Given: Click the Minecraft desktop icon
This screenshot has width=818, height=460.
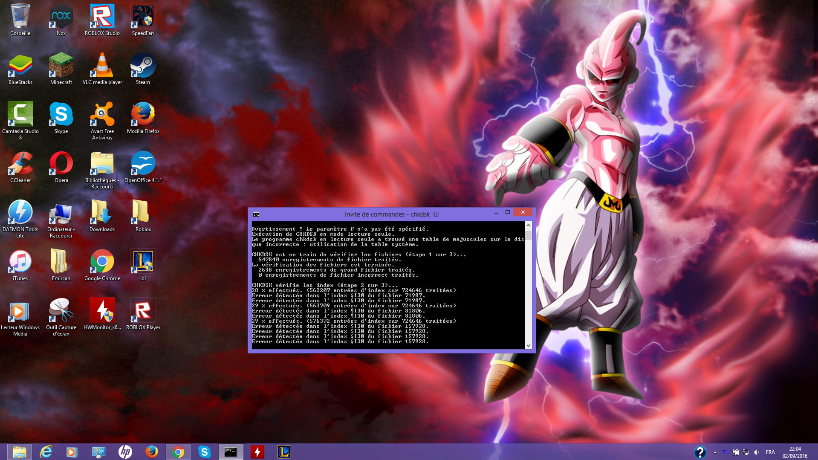Looking at the screenshot, I should (x=61, y=69).
